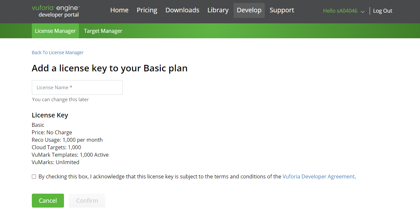Click the Log Out link
The height and width of the screenshot is (217, 420).
[383, 11]
